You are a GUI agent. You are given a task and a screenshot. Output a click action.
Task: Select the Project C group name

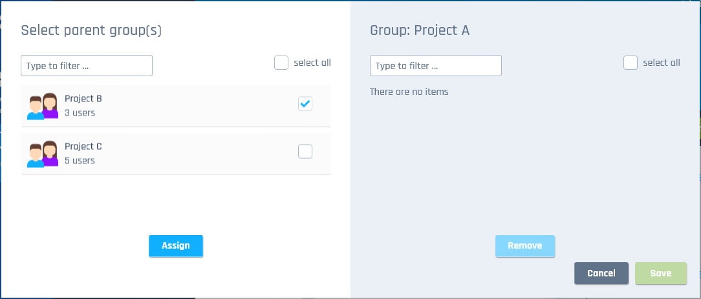click(83, 147)
